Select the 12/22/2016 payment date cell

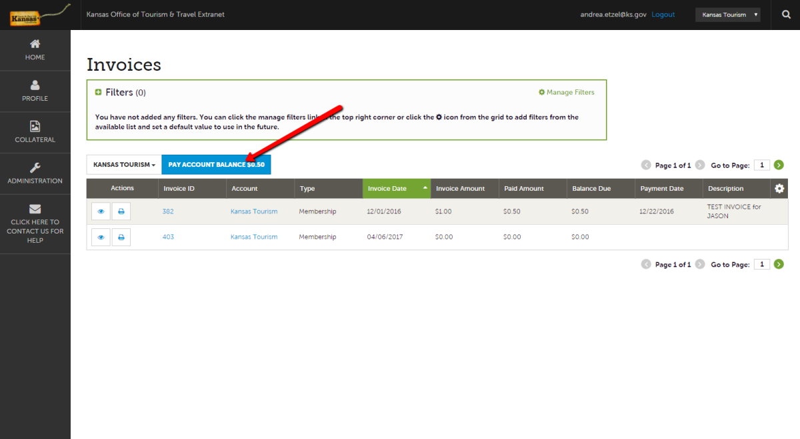tap(657, 211)
